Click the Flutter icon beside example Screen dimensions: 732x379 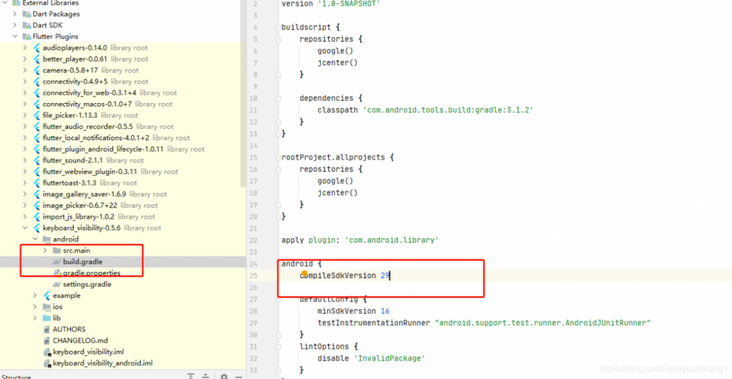pos(46,295)
